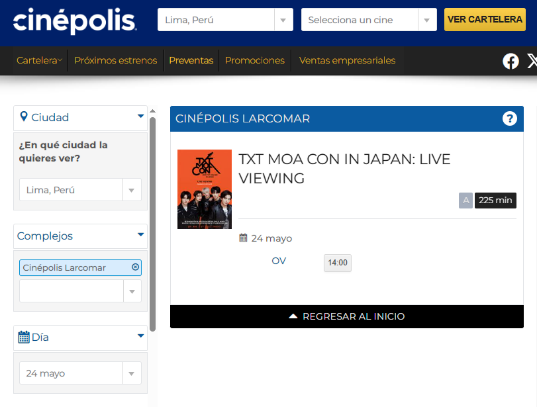Open the Selecciona un cine dropdown
Image resolution: width=537 pixels, height=407 pixels.
pyautogui.click(x=369, y=20)
